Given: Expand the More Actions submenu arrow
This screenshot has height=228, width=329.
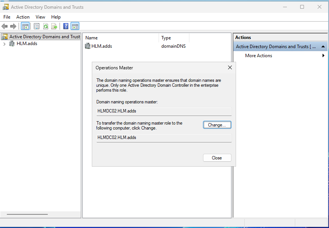Looking at the screenshot, I should click(x=323, y=56).
